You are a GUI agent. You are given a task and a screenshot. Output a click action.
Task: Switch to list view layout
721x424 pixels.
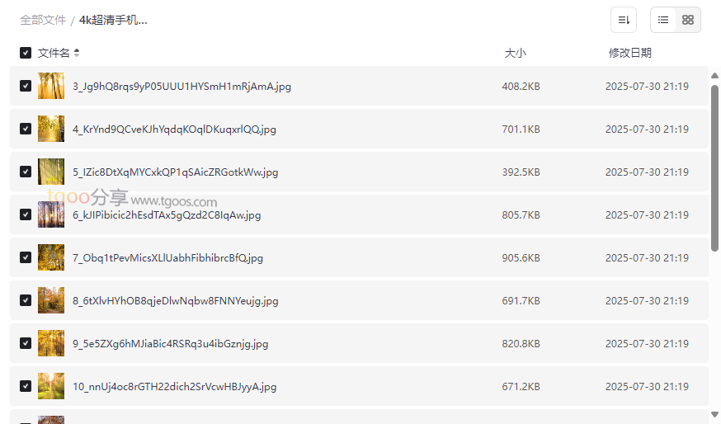click(x=663, y=20)
